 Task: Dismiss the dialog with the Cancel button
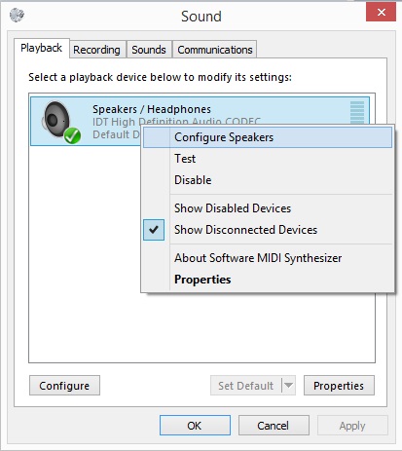click(x=274, y=426)
